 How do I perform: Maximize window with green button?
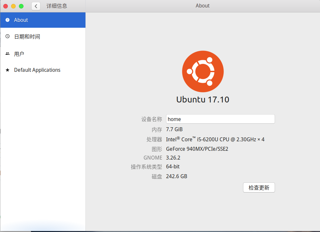click(x=21, y=6)
